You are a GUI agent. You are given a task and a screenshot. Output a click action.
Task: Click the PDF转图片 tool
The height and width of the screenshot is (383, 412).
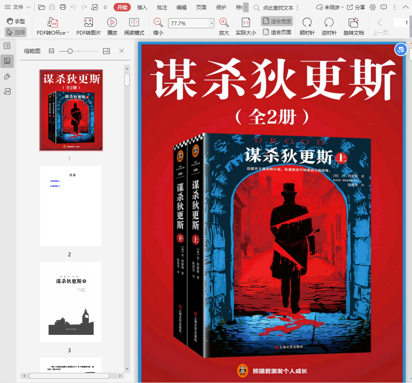88,26
